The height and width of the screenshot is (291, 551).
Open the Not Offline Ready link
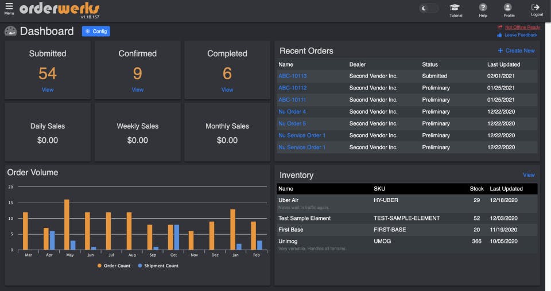click(522, 27)
